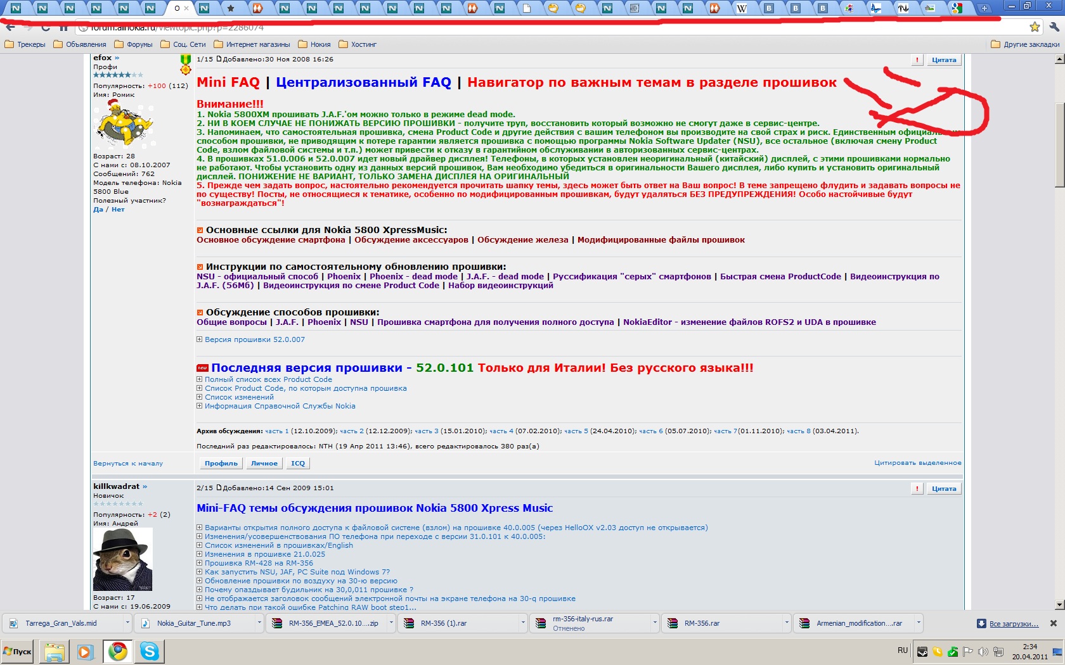Open archive часть 8 link
The width and height of the screenshot is (1065, 665).
(799, 431)
